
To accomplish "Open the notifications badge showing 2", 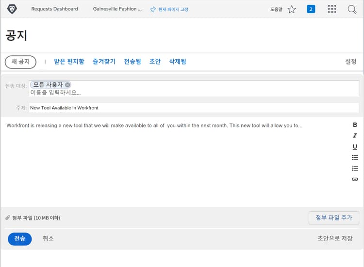I will (311, 9).
